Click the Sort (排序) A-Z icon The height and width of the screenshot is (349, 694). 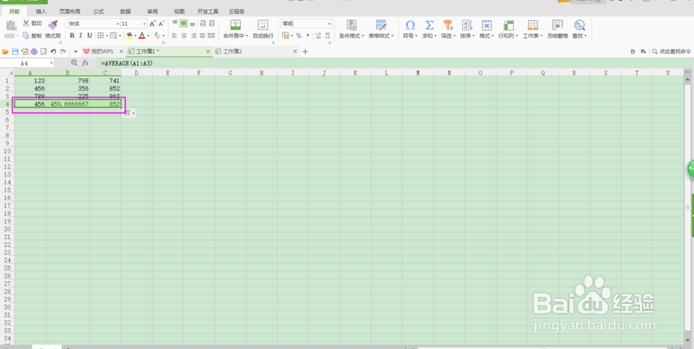click(467, 25)
